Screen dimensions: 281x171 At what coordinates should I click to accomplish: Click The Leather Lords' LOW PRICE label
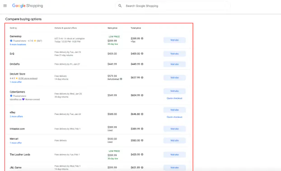[x=114, y=151]
